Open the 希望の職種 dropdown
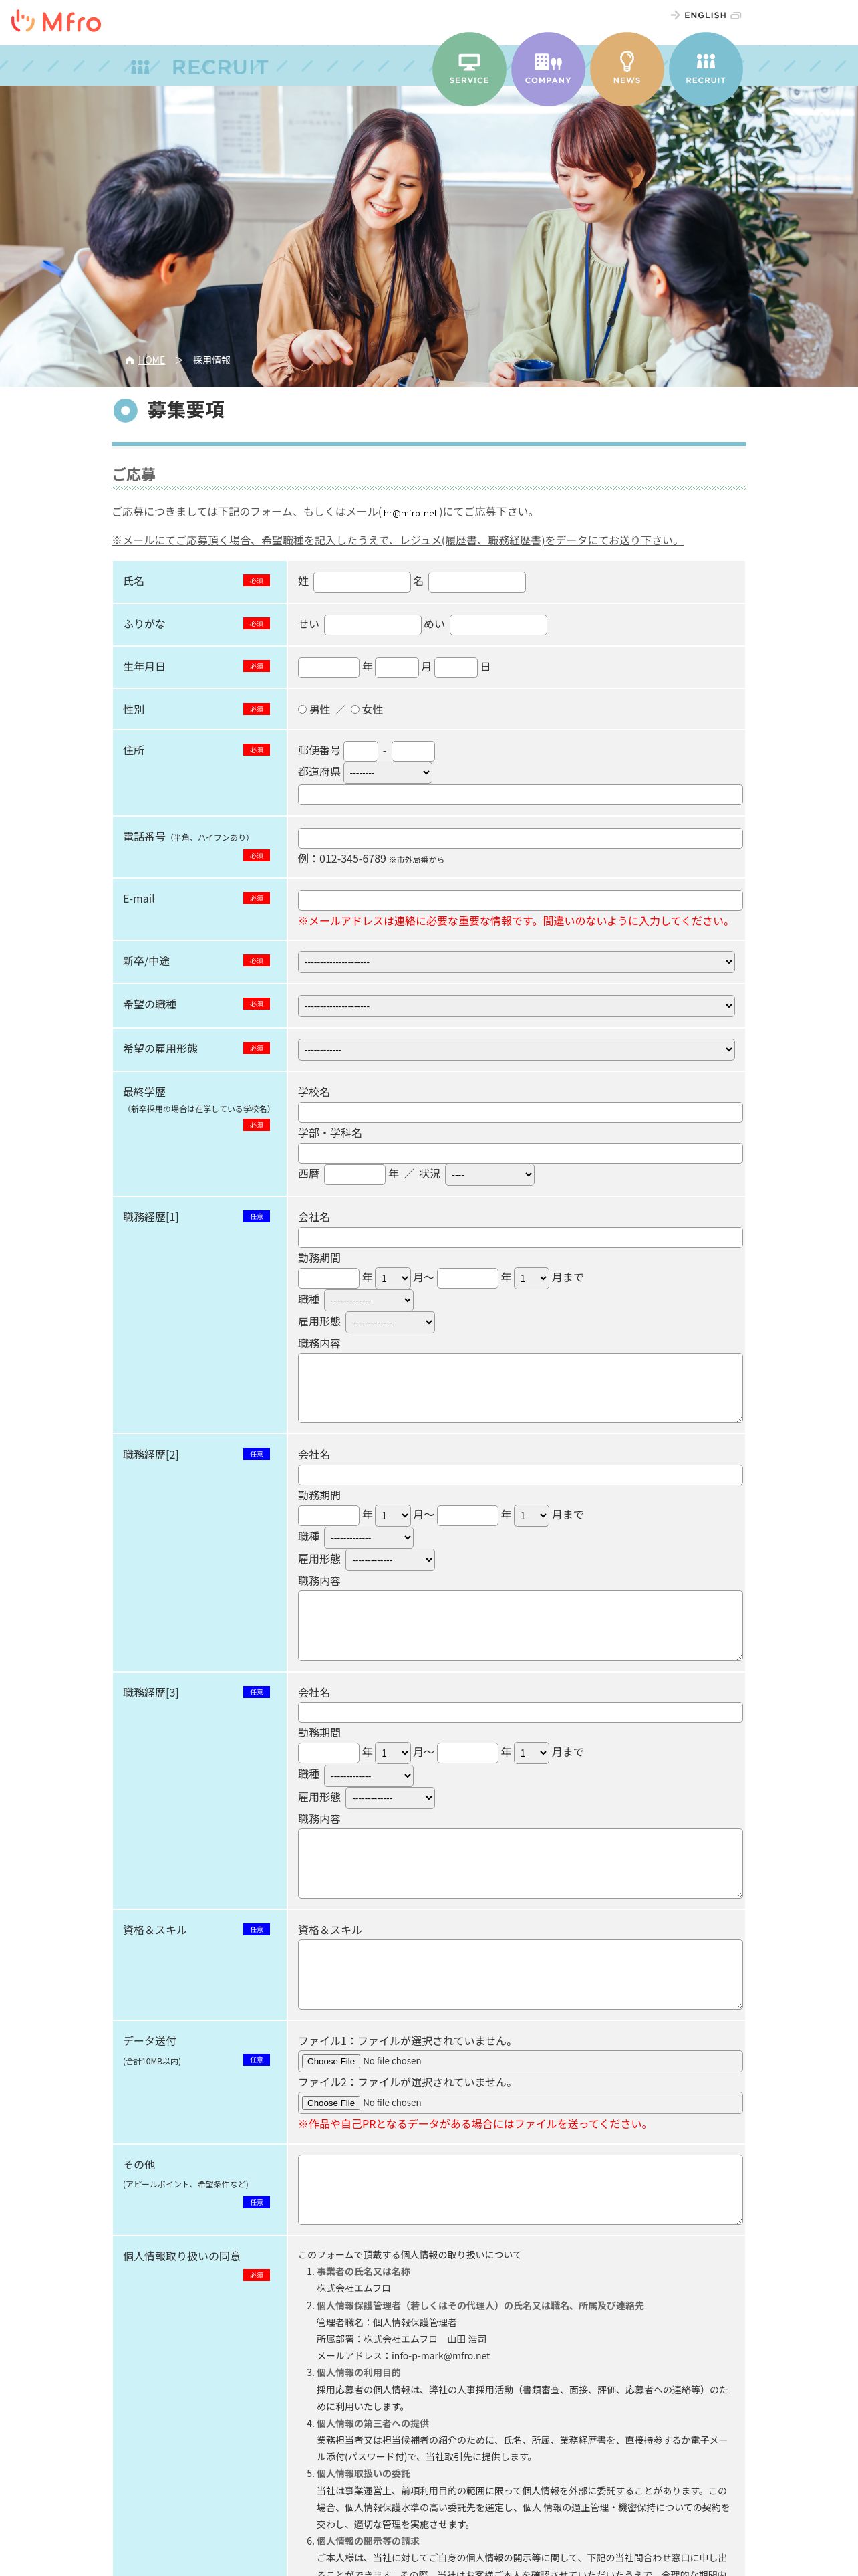The width and height of the screenshot is (858, 2576). point(517,1006)
